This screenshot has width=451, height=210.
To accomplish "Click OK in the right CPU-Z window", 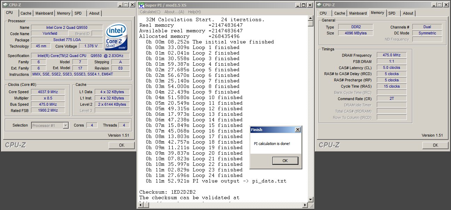I will pos(435,145).
